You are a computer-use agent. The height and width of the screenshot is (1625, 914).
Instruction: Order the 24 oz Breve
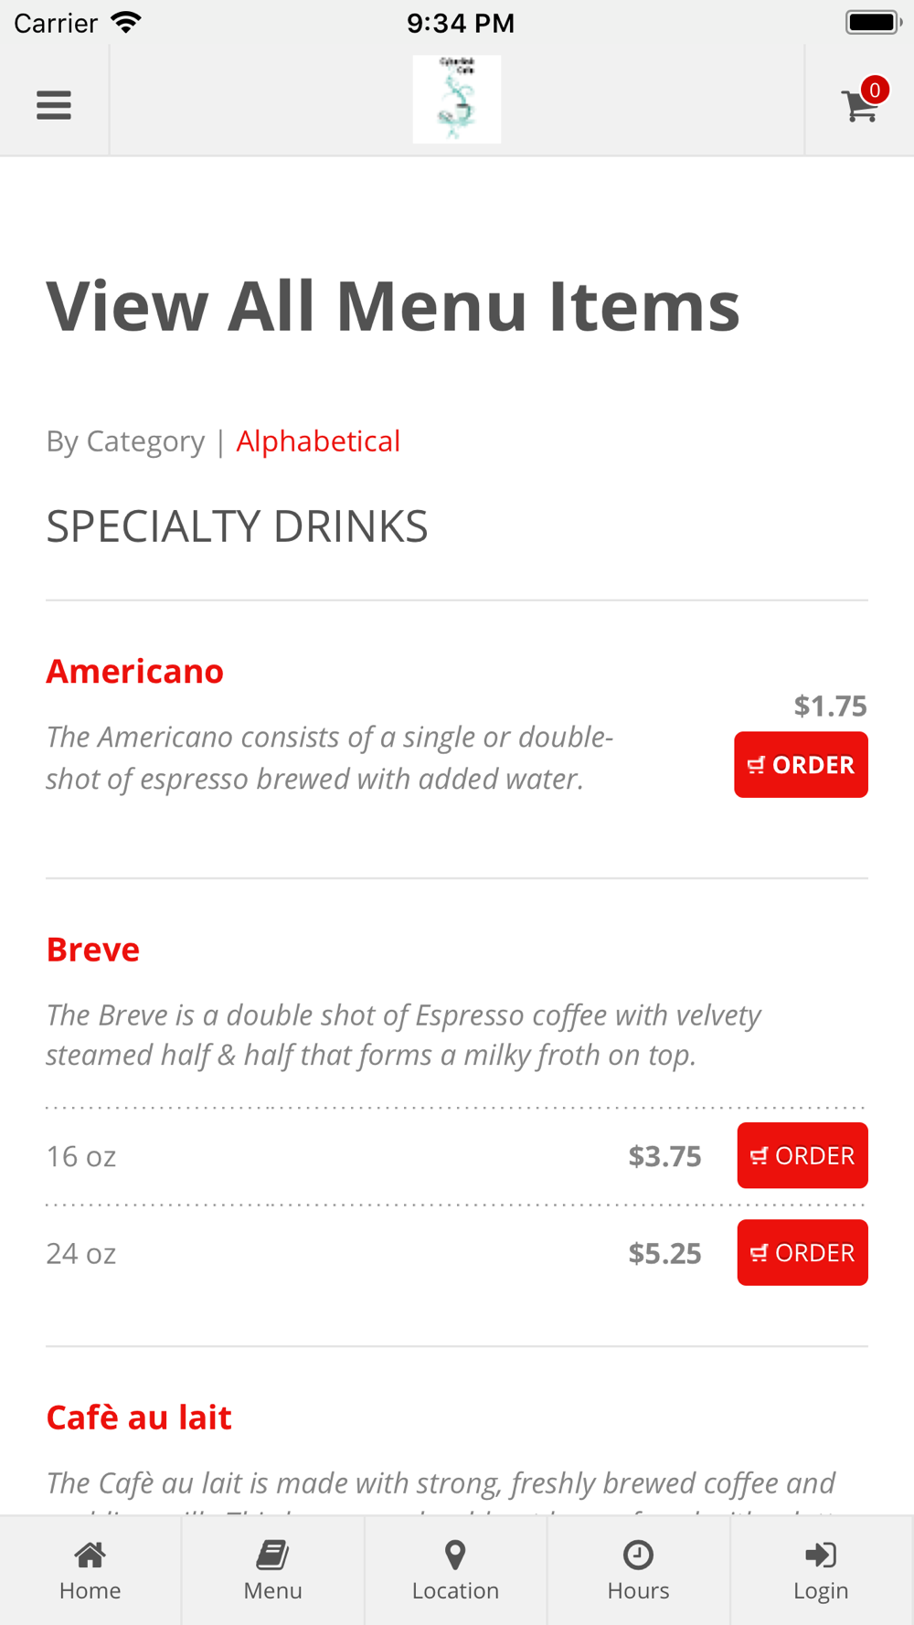pos(802,1252)
